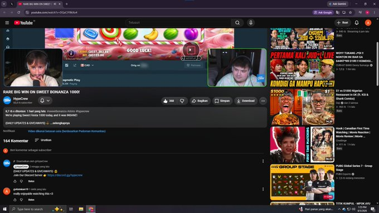The height and width of the screenshot is (213, 379).
Task: Expand description via ...selengkapnya
Action: 60,123
